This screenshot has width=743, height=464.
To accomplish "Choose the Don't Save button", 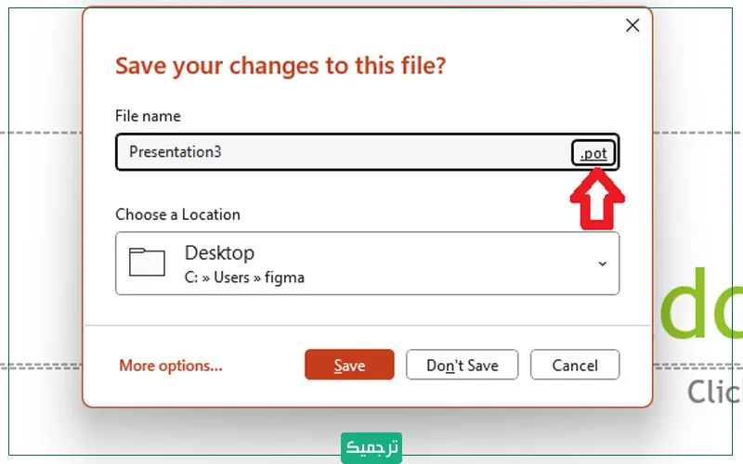I will (463, 365).
